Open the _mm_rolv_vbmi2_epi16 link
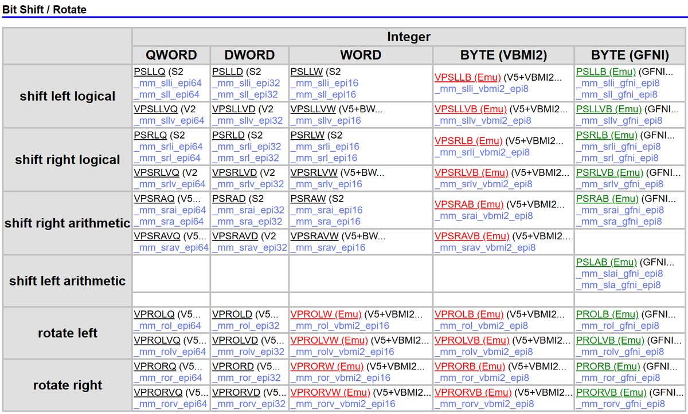This screenshot has height=414, width=688. [x=342, y=352]
